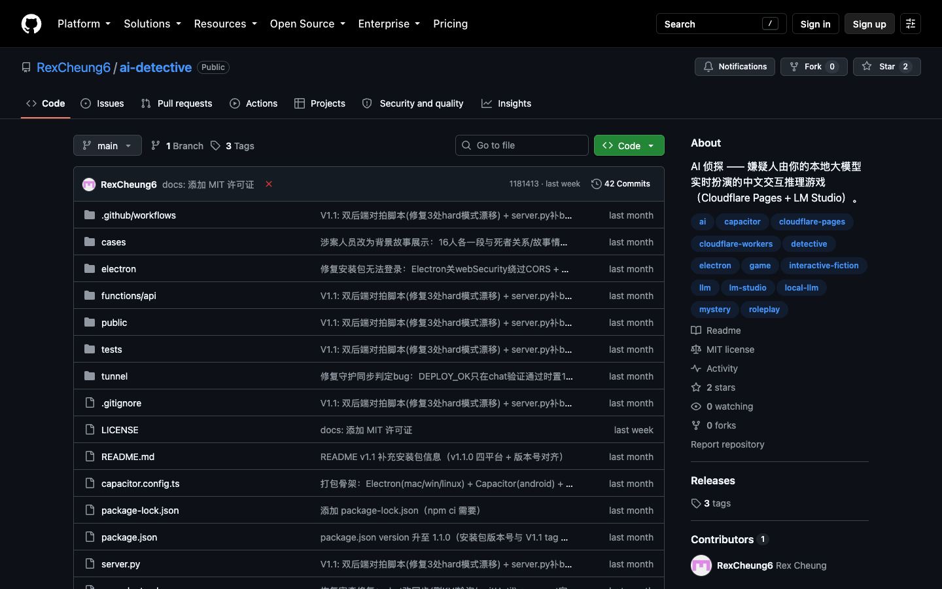Click the Notifications button
Image resolution: width=942 pixels, height=589 pixels.
pos(735,67)
